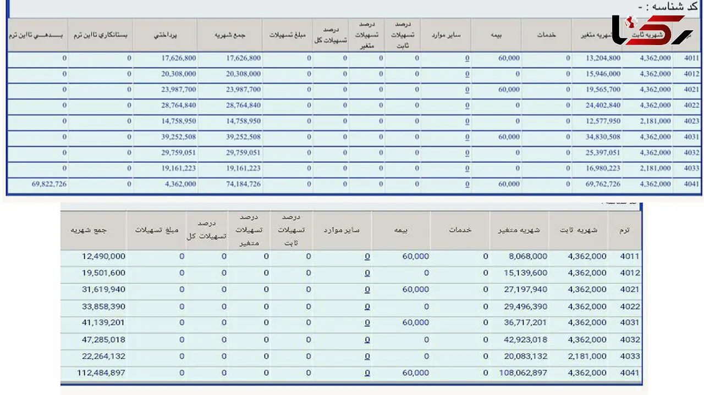Select the variable tuition value 20,083,132
The height and width of the screenshot is (395, 704).
click(526, 357)
